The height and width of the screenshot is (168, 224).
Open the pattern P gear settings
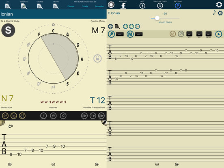(x=110, y=26)
